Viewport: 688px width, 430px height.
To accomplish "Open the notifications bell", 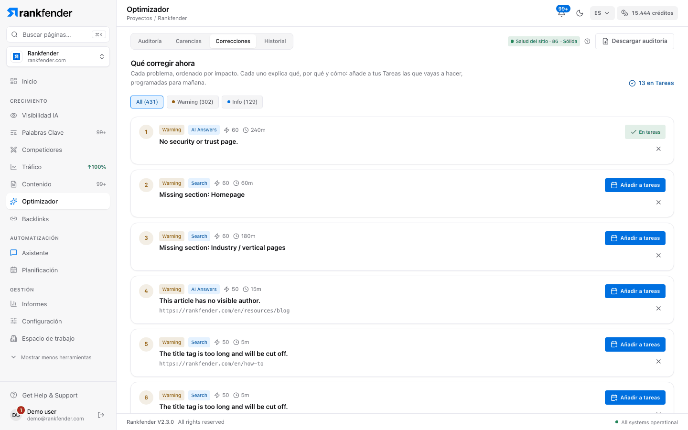I will click(562, 13).
